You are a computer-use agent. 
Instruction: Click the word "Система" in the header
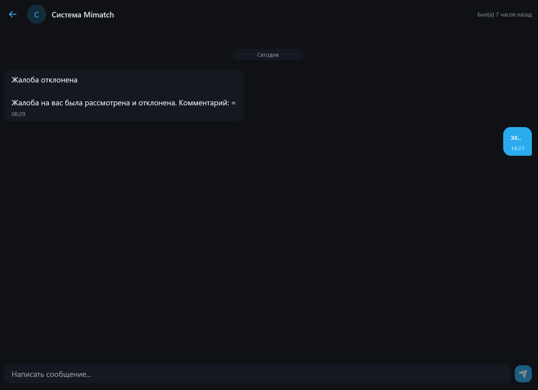[66, 15]
